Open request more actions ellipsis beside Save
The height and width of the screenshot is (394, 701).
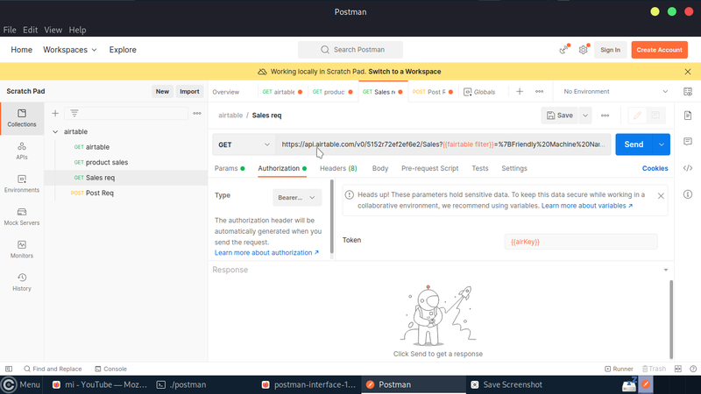(605, 116)
